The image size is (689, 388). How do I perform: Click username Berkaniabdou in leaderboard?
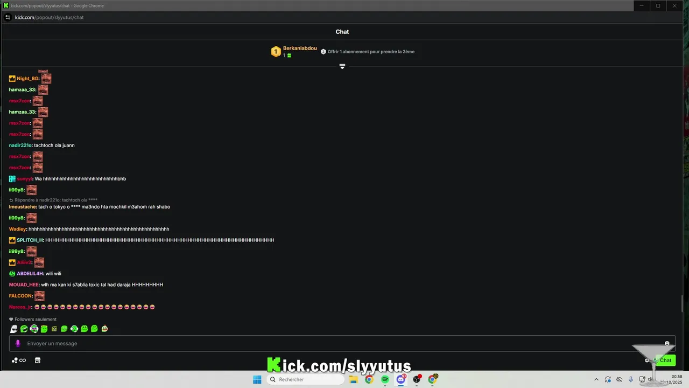coord(300,48)
